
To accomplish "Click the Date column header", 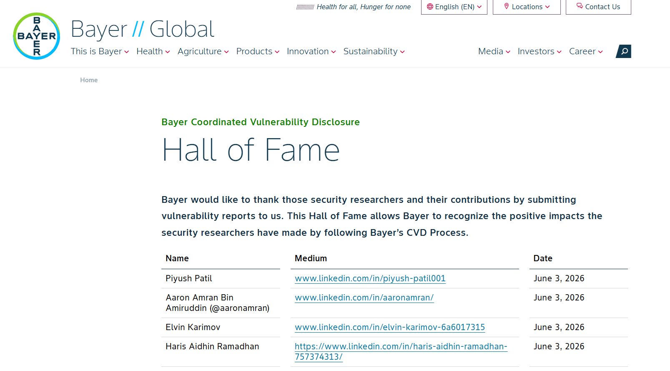I will tap(543, 258).
